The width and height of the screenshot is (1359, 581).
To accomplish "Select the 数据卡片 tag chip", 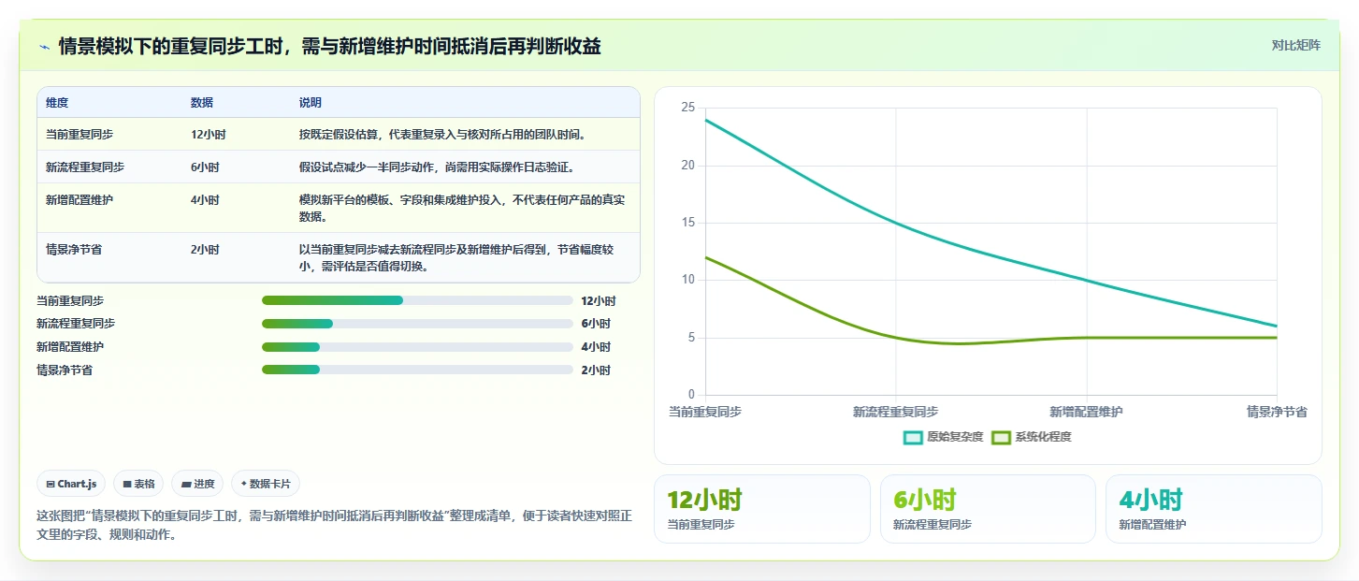I will tap(266, 484).
